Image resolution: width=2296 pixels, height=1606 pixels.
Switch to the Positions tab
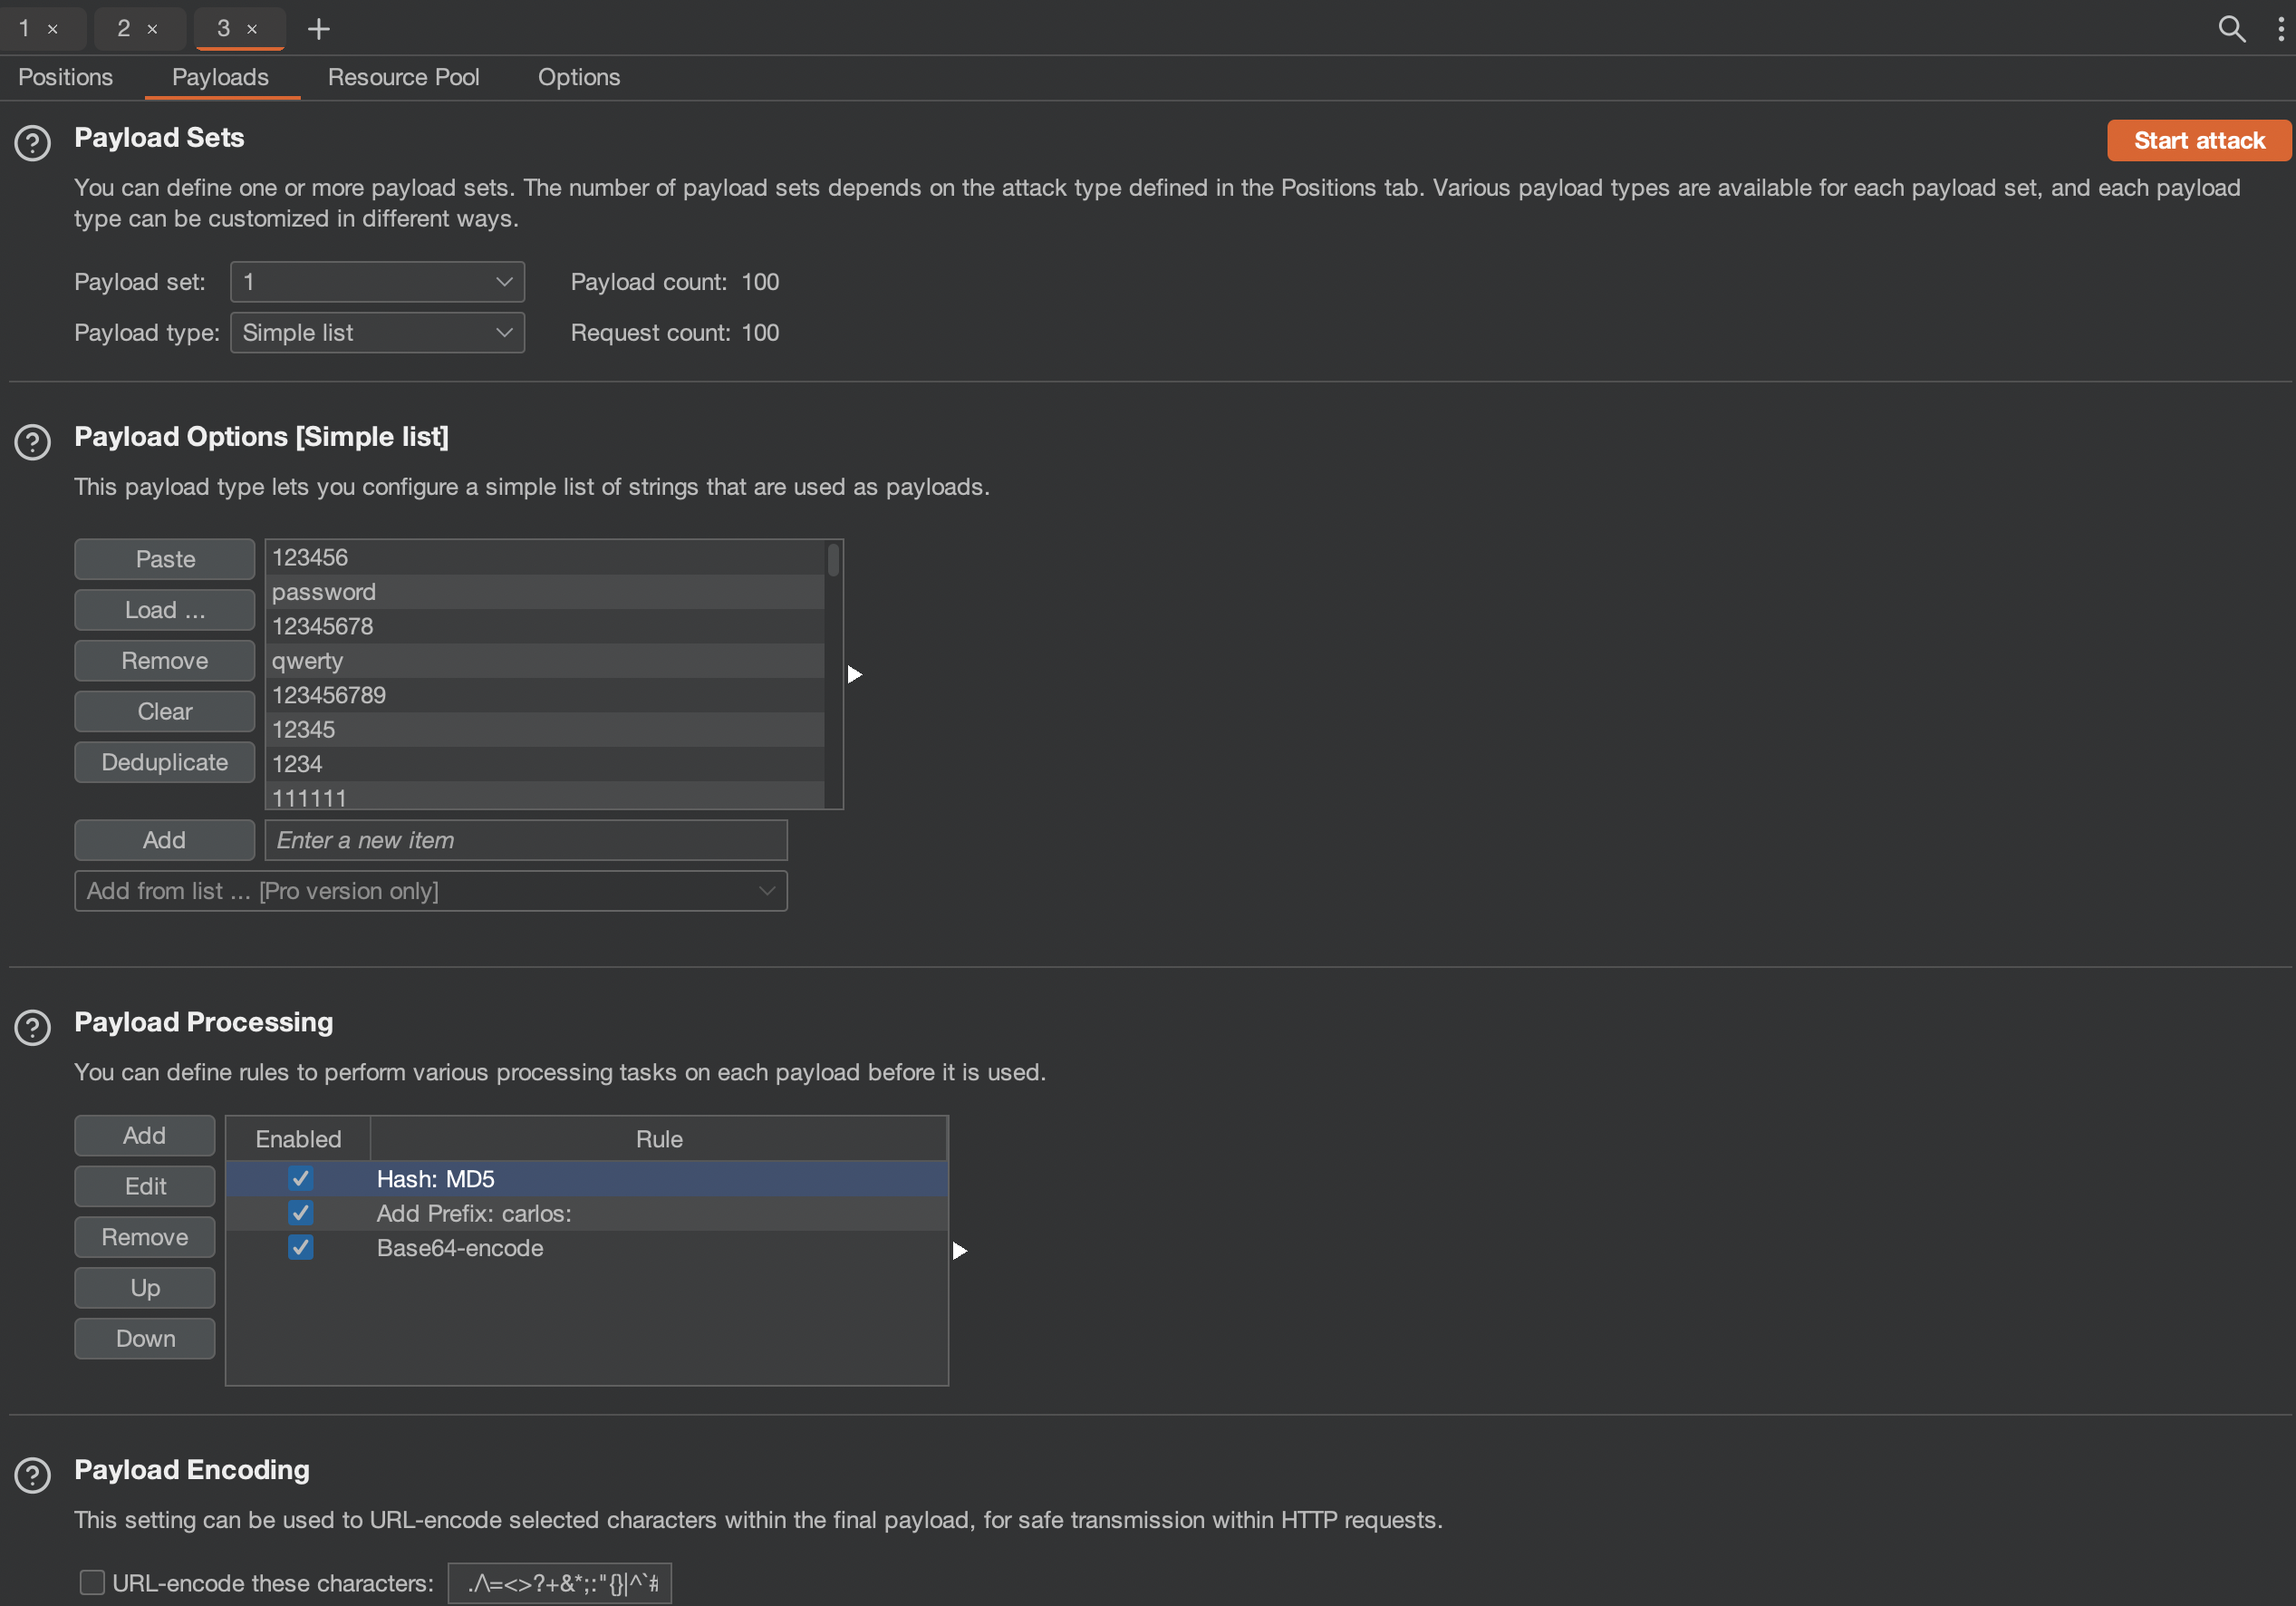[x=66, y=77]
